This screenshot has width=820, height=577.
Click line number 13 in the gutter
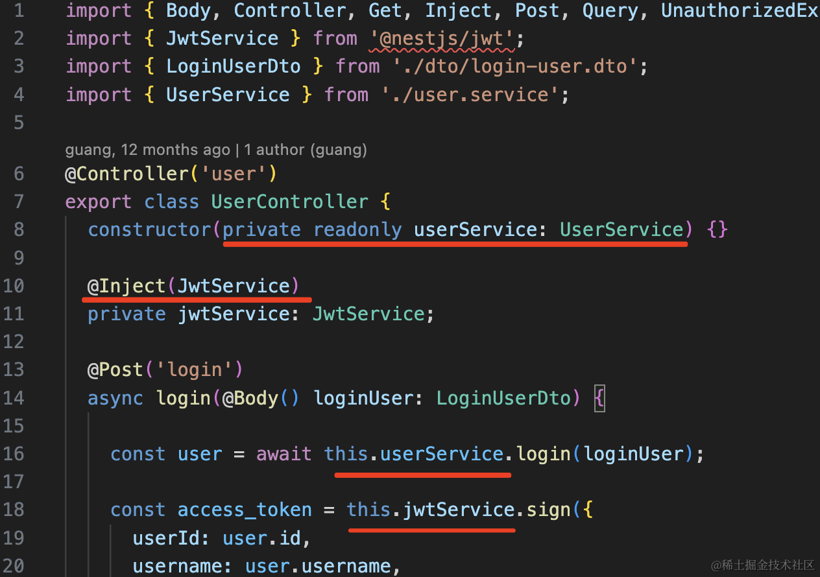point(13,370)
